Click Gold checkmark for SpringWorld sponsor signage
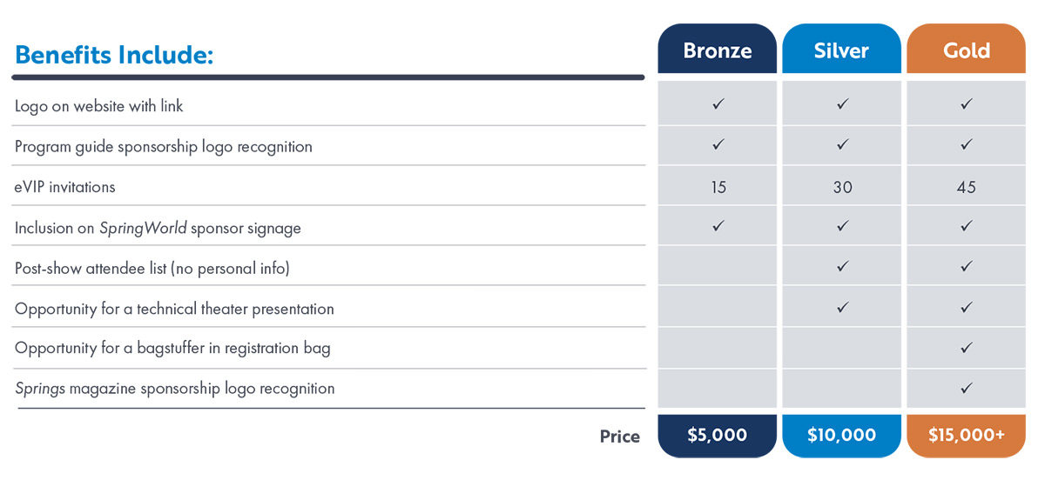 966,227
